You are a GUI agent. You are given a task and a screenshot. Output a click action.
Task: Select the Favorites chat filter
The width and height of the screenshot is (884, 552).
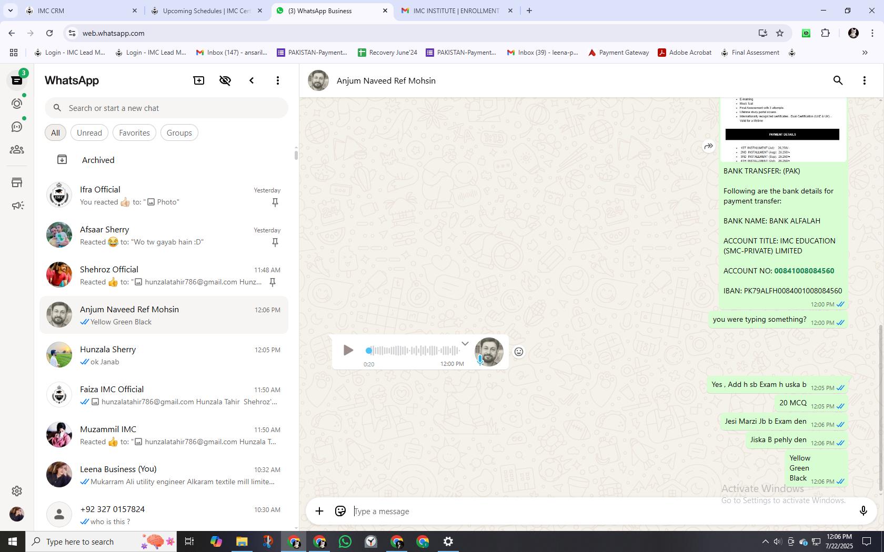tap(135, 133)
